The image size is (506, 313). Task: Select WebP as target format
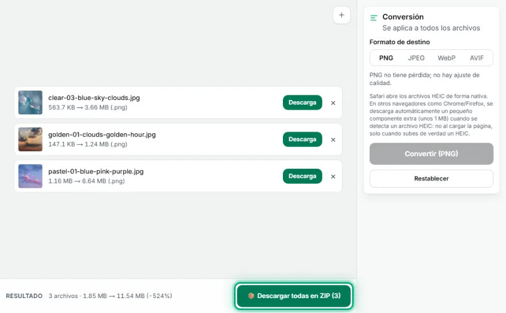coord(446,58)
